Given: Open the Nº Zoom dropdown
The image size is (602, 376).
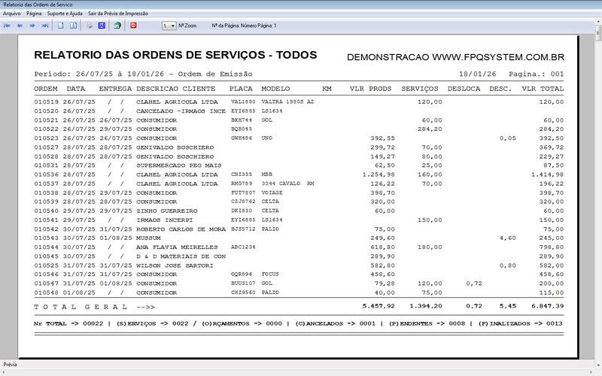Looking at the screenshot, I should pyautogui.click(x=169, y=26).
